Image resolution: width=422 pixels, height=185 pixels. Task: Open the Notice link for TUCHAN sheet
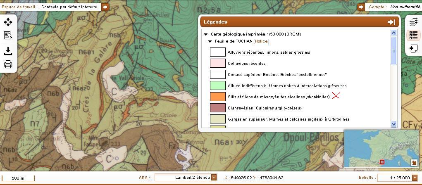(261, 41)
